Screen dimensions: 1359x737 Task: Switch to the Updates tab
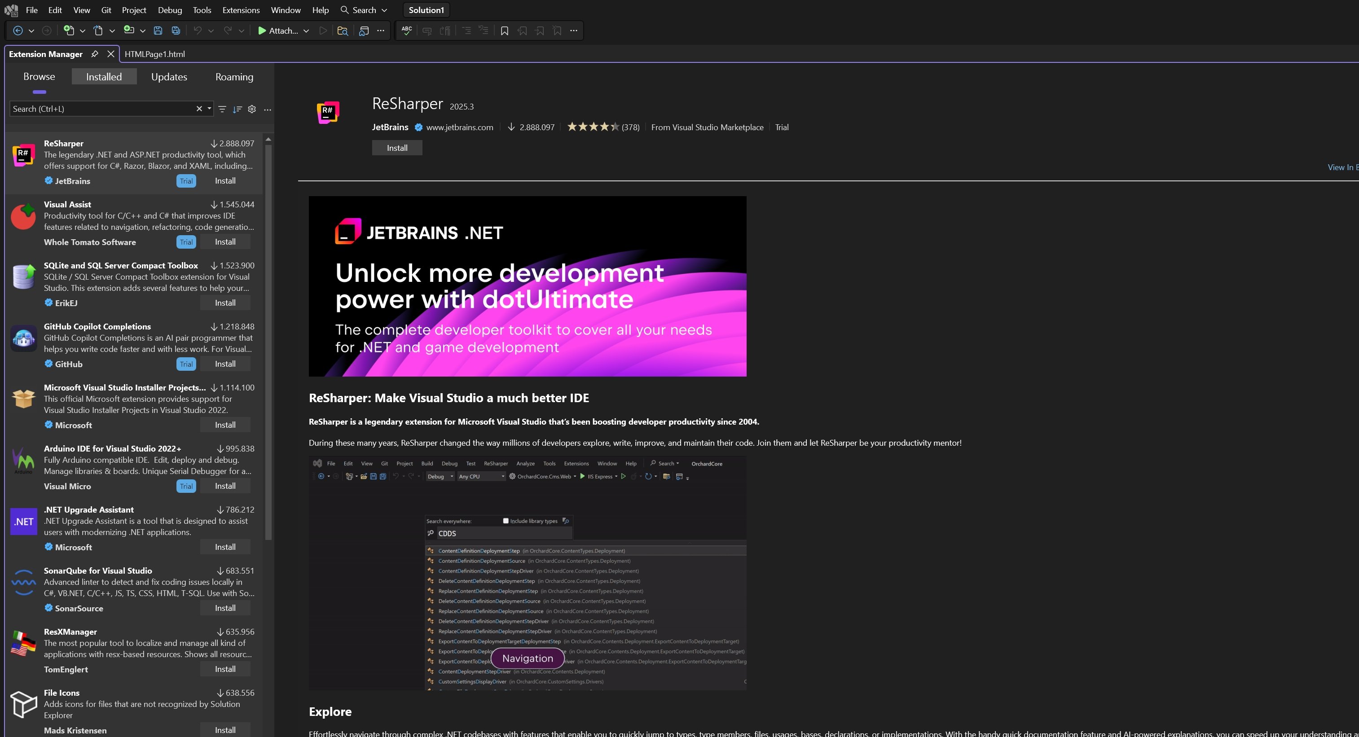pos(169,76)
